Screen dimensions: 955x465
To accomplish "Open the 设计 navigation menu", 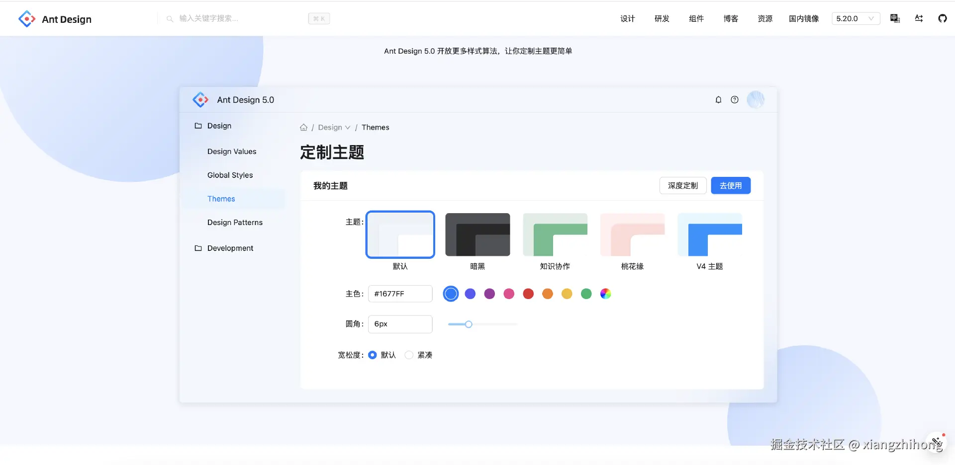I will [x=628, y=18].
